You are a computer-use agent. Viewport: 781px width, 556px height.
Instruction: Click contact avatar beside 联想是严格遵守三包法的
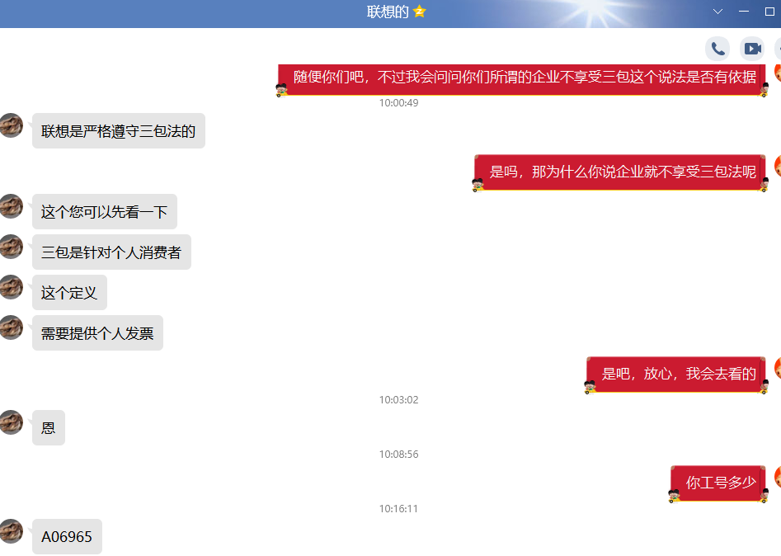[x=11, y=125]
